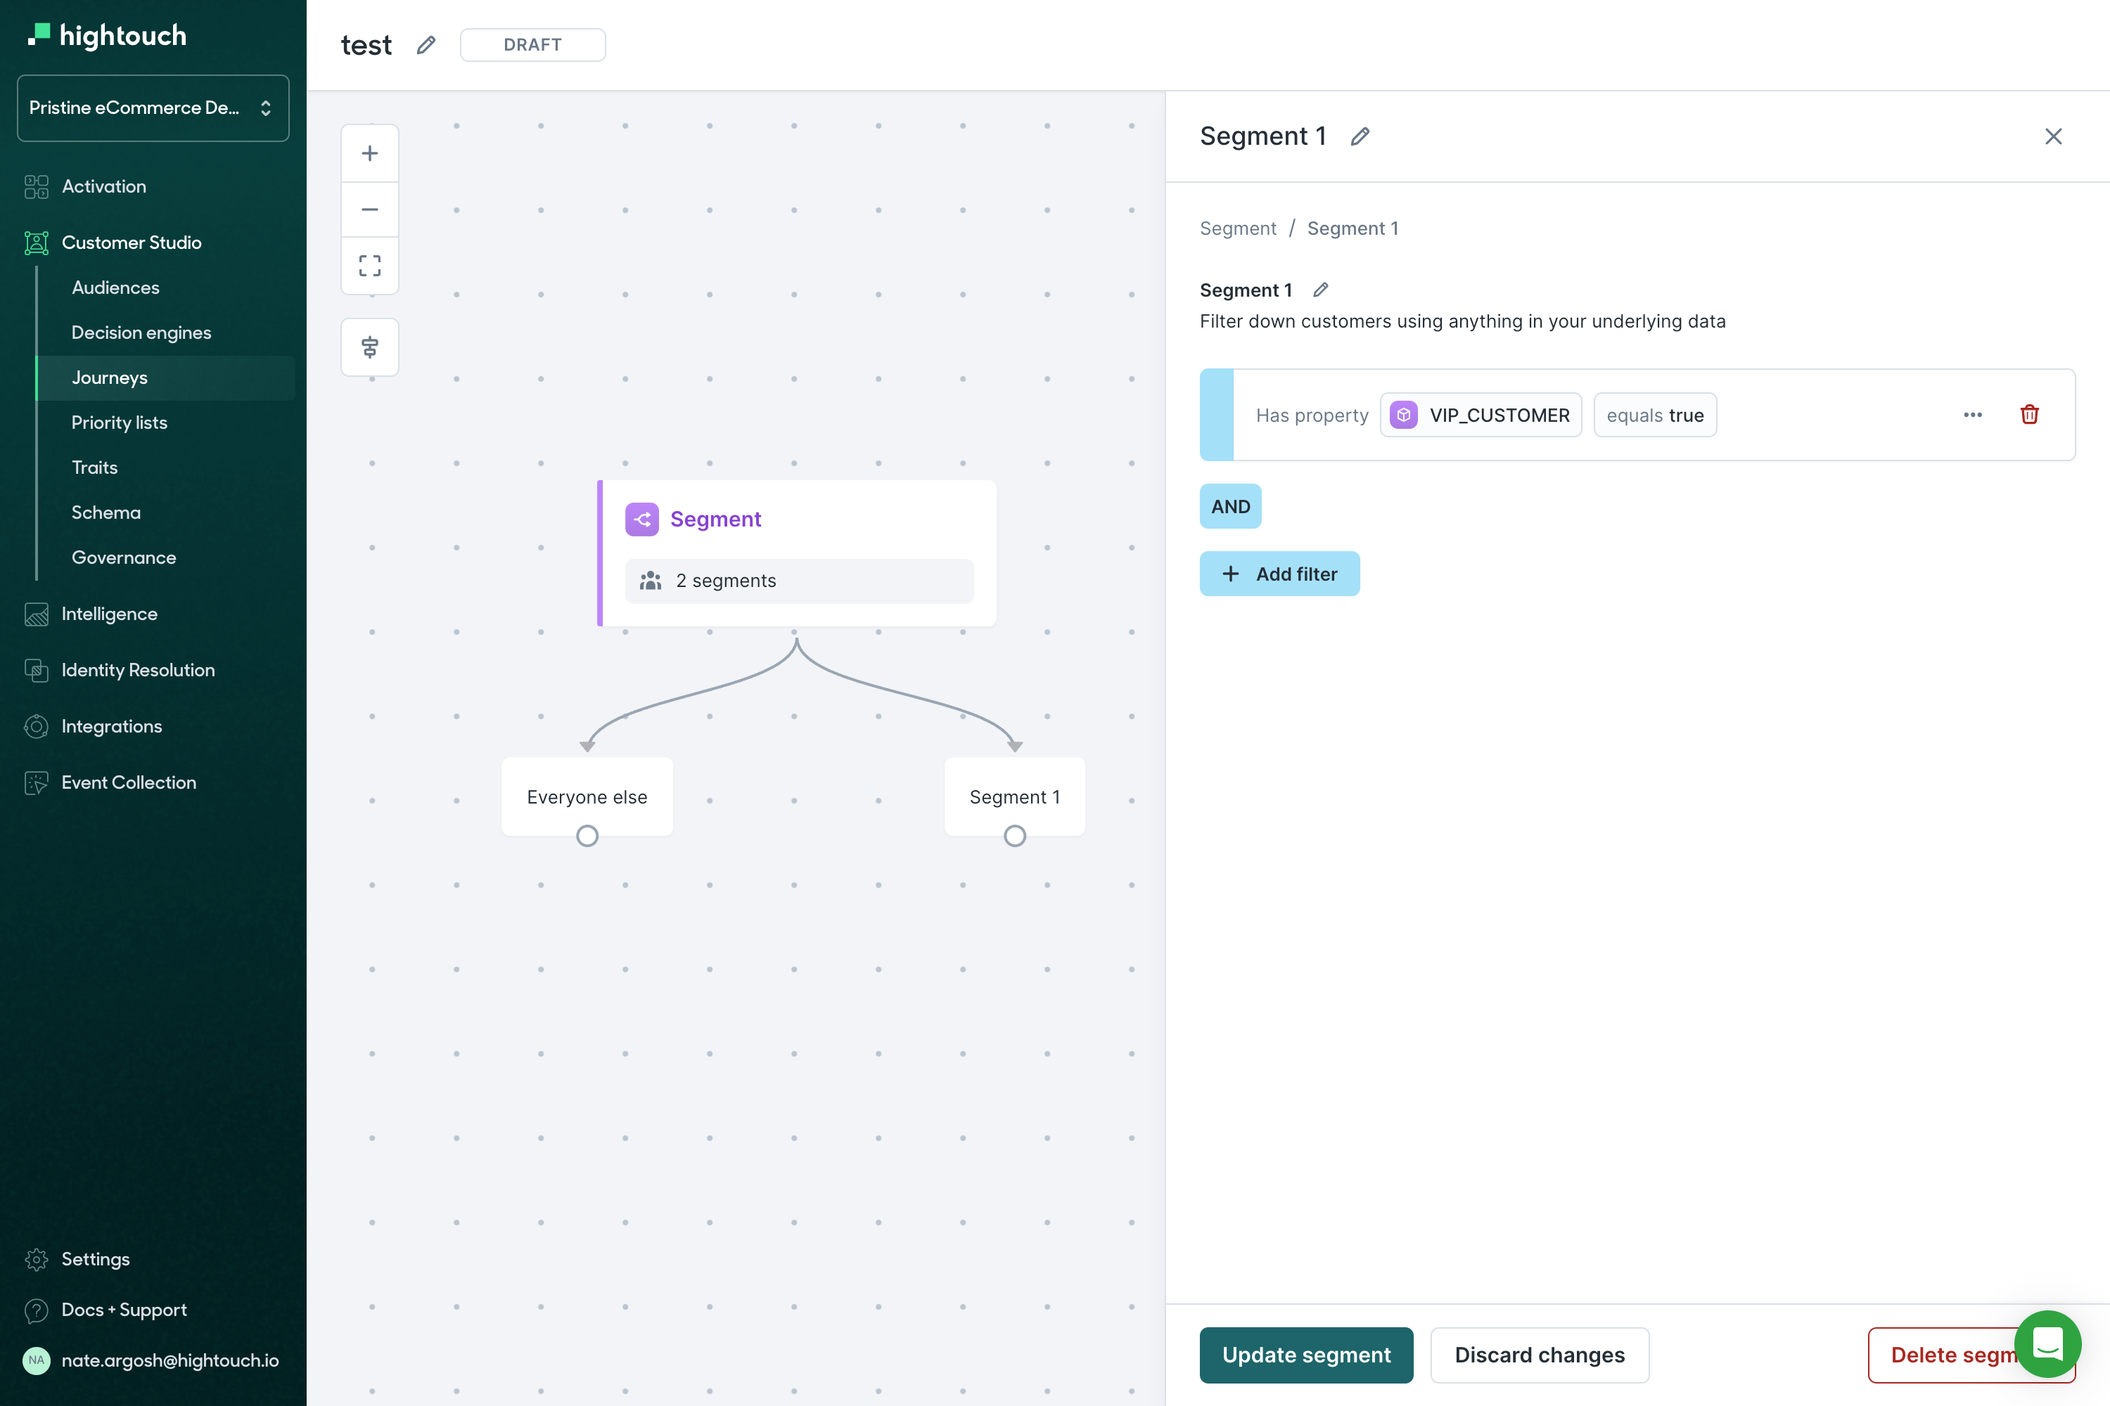Select the Audiences menu item in sidebar
This screenshot has width=2110, height=1406.
[115, 287]
